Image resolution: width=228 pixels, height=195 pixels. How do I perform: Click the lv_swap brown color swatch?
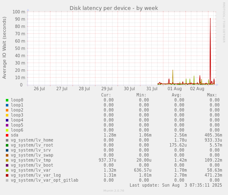pyautogui.click(x=7, y=155)
